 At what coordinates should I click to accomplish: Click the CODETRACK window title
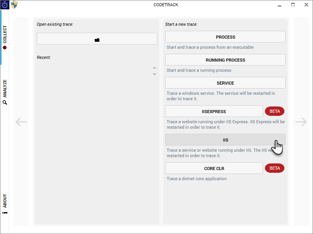165,5
